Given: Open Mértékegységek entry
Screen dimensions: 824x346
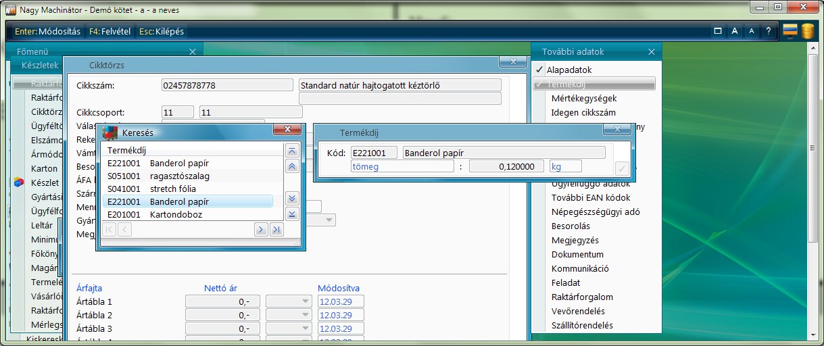Looking at the screenshot, I should [584, 98].
